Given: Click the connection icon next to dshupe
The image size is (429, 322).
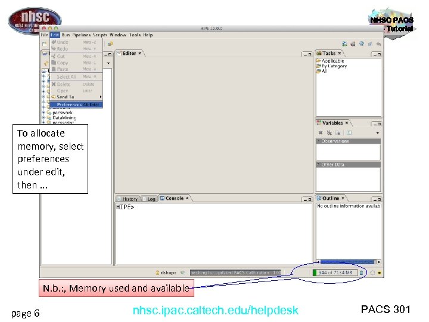Looking at the screenshot, I should pyautogui.click(x=183, y=273).
